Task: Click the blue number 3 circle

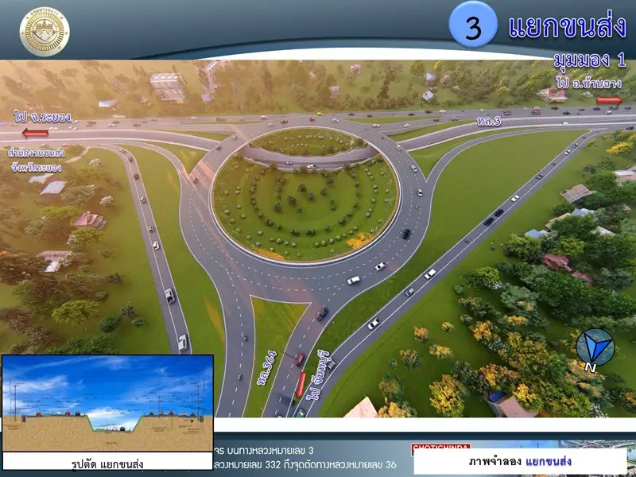Action: click(x=473, y=26)
